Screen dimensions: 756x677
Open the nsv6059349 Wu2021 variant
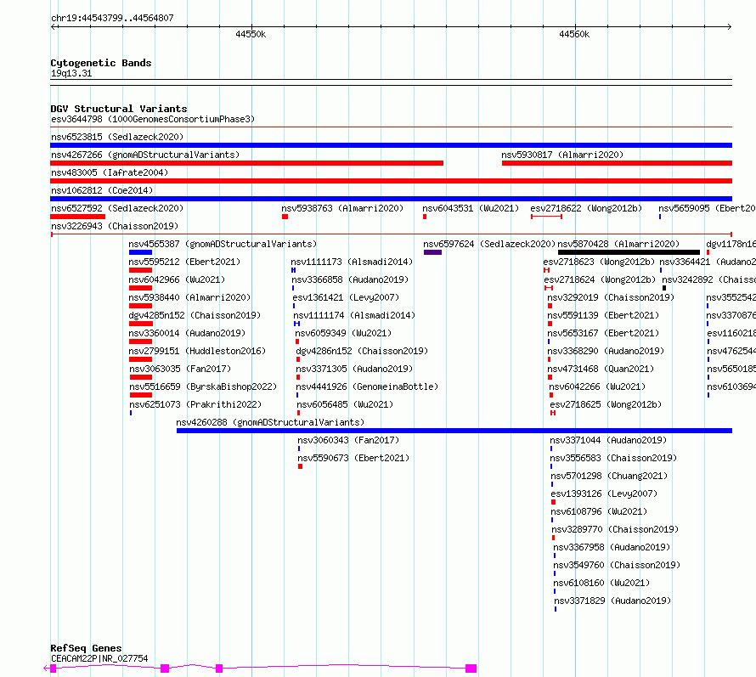343,333
